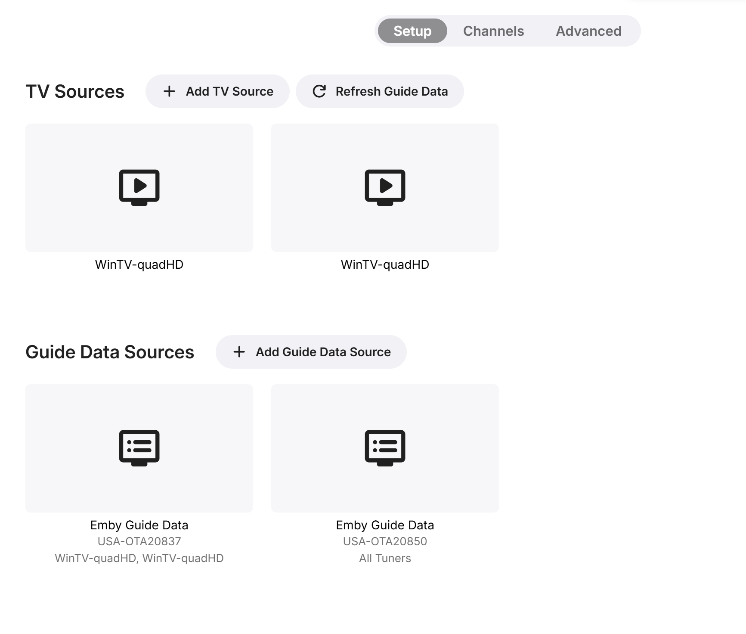Open the Channels tab
Image resolution: width=746 pixels, height=634 pixels.
493,31
